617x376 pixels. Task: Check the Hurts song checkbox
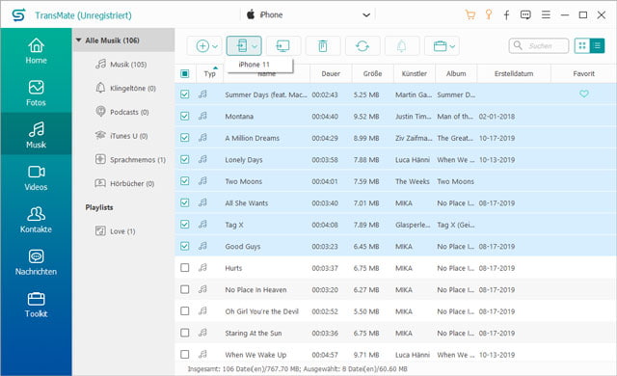184,268
